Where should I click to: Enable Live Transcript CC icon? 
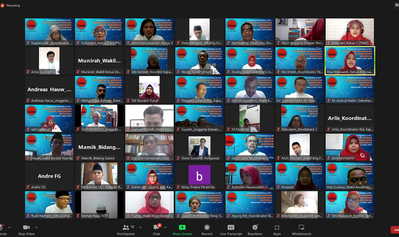pyautogui.click(x=231, y=227)
